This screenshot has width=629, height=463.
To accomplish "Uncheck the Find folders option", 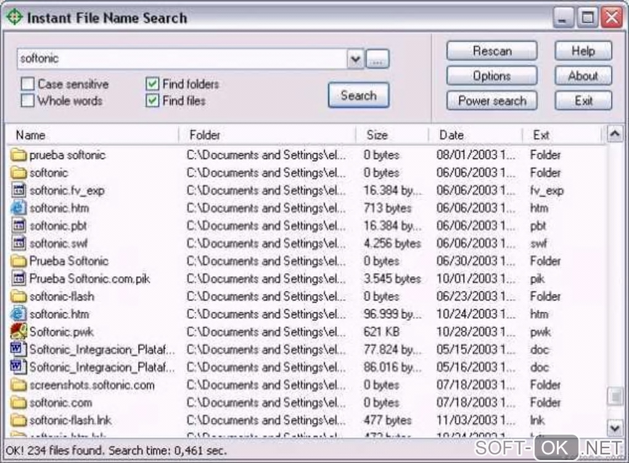I will tap(152, 84).
